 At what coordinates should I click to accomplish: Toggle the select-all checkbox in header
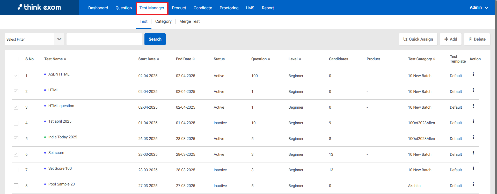pos(16,59)
